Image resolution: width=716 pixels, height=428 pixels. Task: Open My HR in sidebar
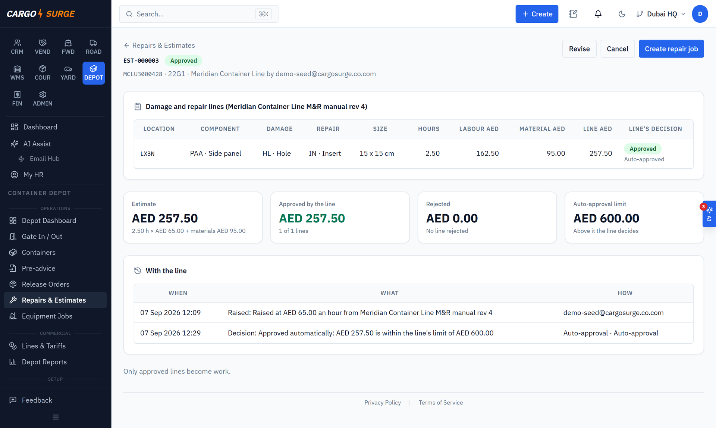pos(56,175)
